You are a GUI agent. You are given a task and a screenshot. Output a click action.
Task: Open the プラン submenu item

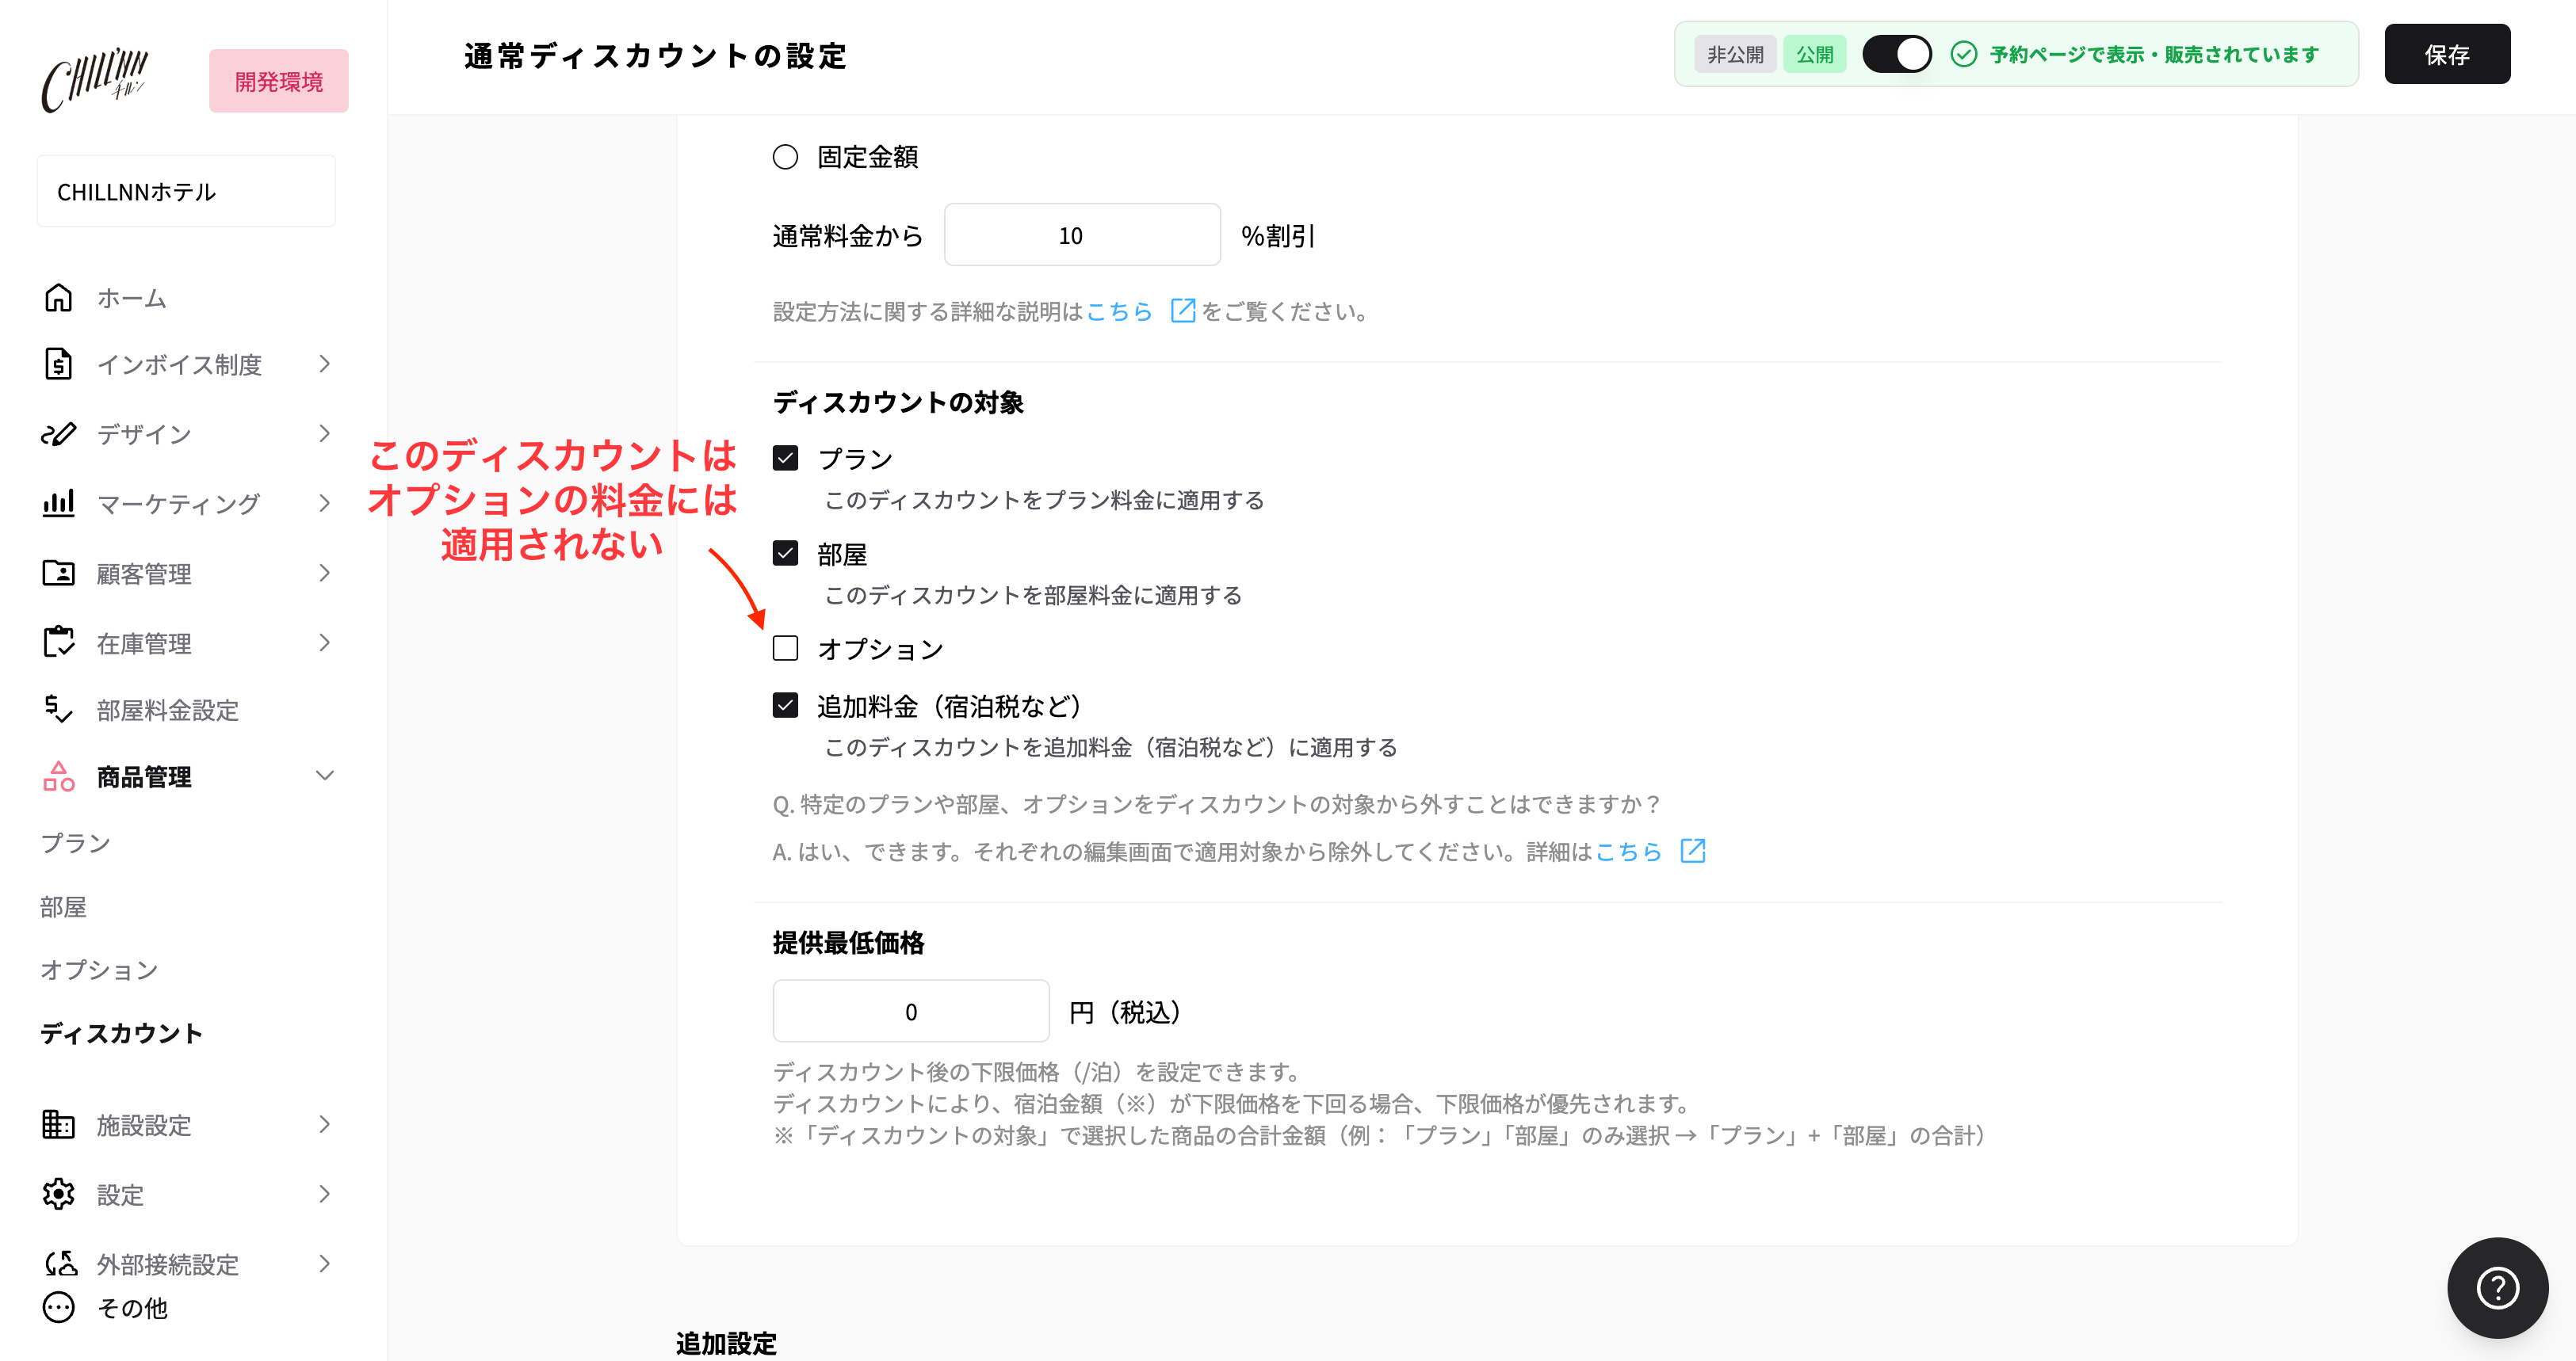[76, 844]
